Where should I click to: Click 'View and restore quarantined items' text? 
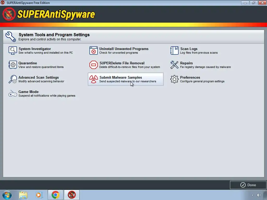[x=41, y=67]
